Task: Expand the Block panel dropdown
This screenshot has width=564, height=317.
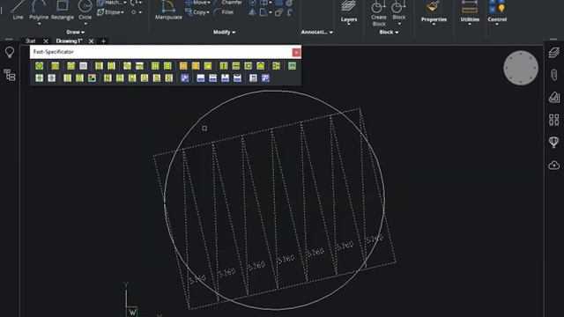Action: [x=389, y=32]
